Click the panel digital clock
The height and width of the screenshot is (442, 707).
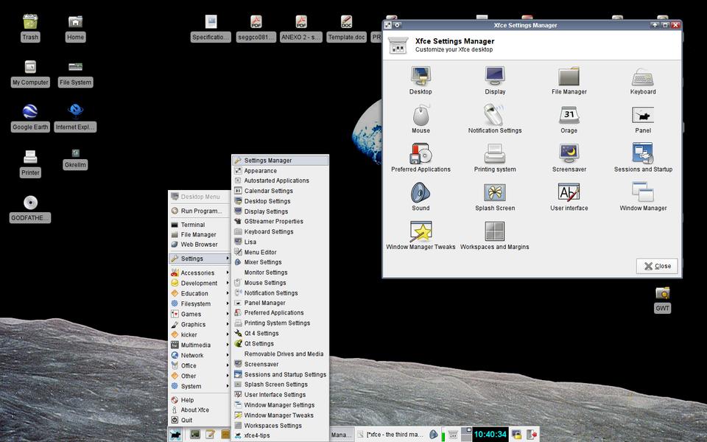[x=490, y=435]
